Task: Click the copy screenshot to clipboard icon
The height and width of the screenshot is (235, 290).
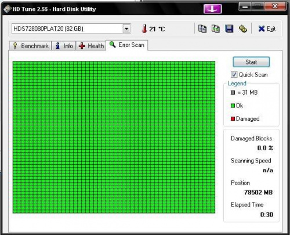Action: pos(215,29)
